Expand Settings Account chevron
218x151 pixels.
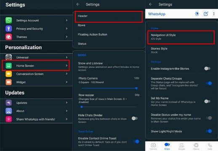[66, 21]
